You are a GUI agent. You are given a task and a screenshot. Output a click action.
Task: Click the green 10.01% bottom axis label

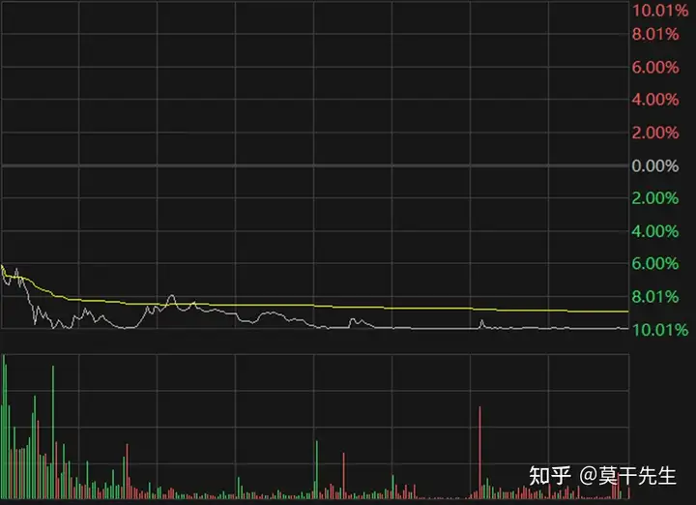point(660,330)
